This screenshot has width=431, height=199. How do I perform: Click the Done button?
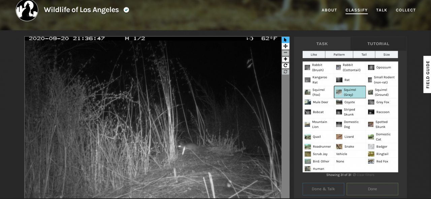click(x=372, y=189)
